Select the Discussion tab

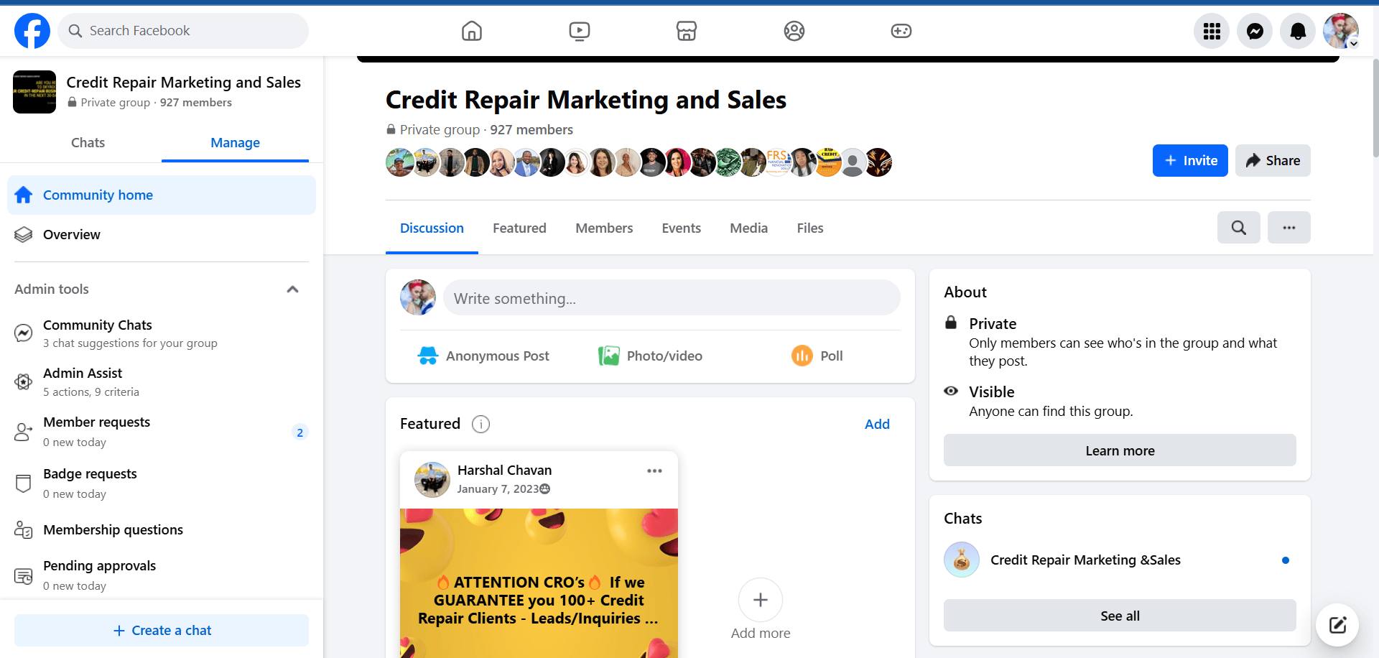coord(432,228)
